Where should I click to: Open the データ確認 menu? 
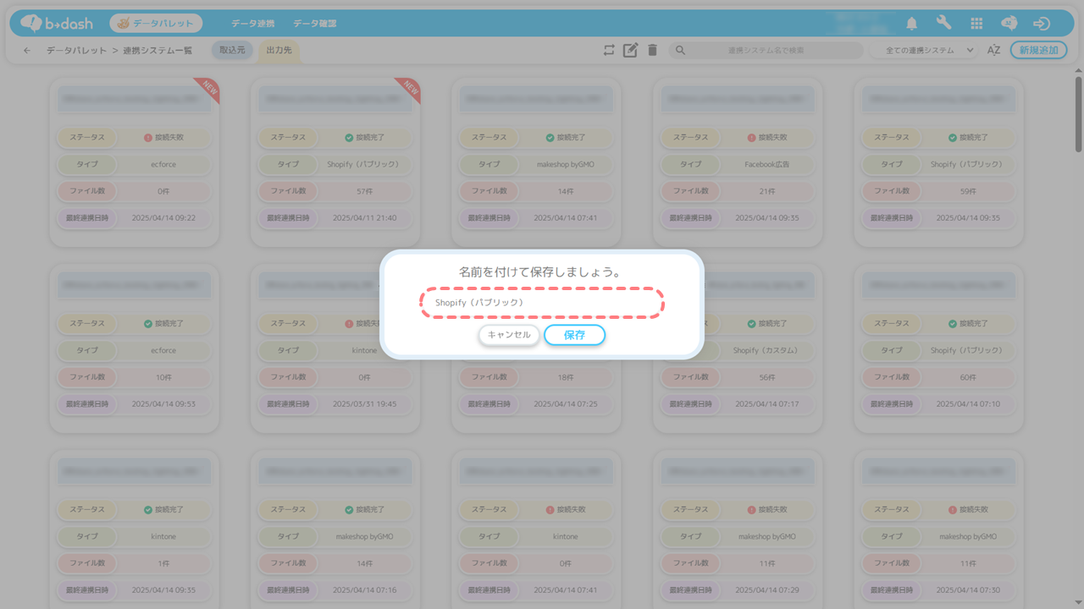(x=314, y=24)
